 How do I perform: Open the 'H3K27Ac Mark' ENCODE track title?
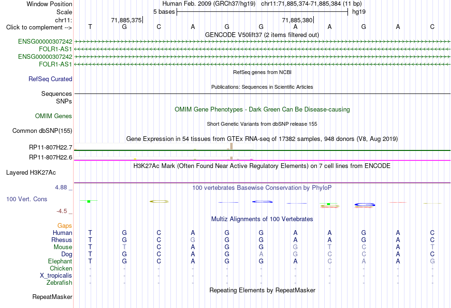tap(262, 166)
